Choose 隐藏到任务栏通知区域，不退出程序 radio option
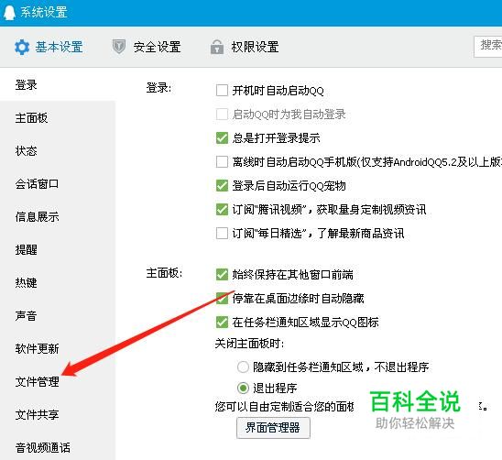502x460 pixels. [243, 367]
